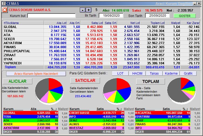The image size is (203, 136).
Task: Click the SATICILAR pie chart
Action: [x=117, y=91]
